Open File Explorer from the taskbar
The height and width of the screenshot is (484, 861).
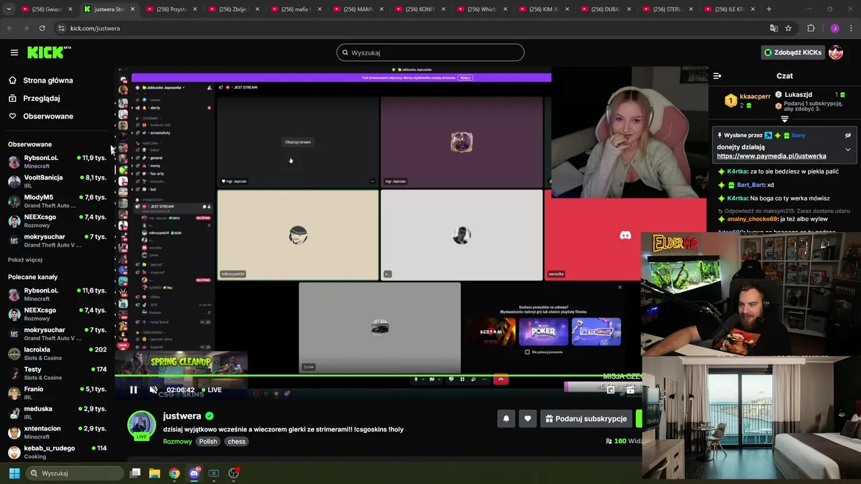(155, 473)
